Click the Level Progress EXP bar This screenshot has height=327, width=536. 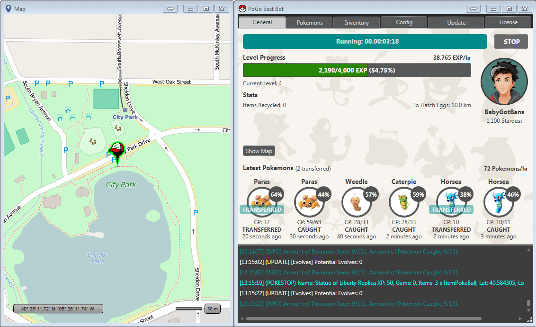pyautogui.click(x=357, y=70)
